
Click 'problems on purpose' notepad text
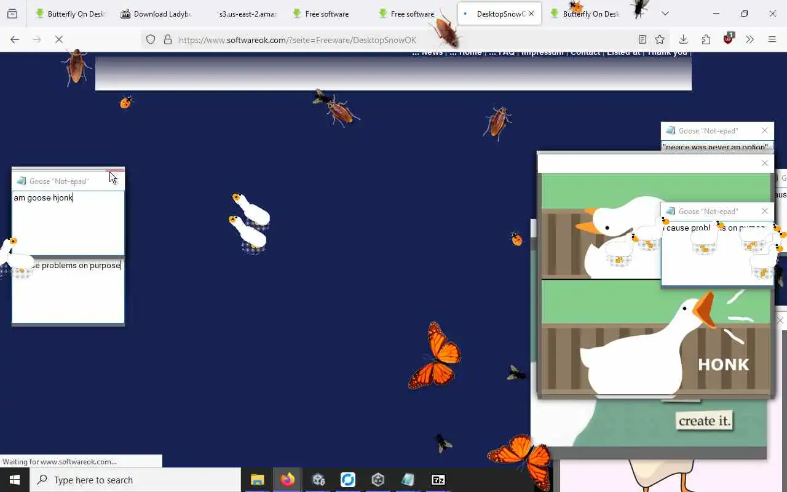[x=81, y=265]
